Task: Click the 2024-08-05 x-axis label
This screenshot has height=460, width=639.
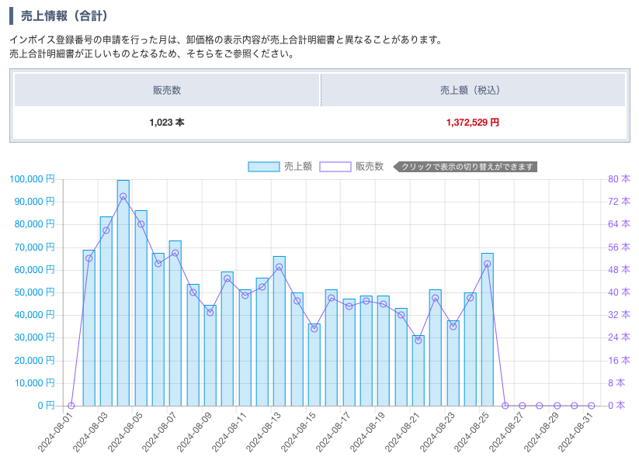Action: [124, 431]
